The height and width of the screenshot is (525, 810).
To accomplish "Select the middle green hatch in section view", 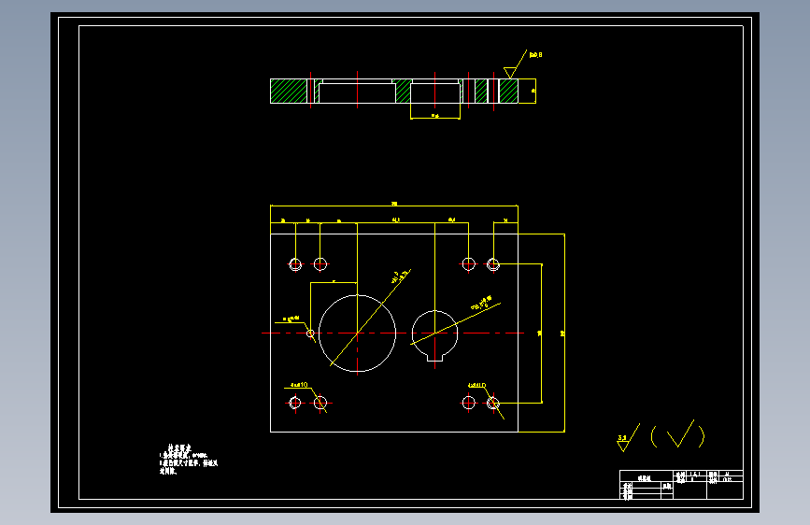I will tap(403, 92).
